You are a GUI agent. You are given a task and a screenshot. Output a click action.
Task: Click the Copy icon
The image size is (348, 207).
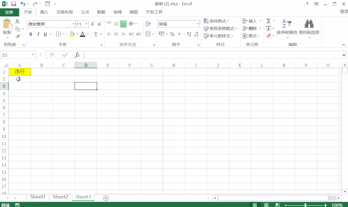(17, 29)
